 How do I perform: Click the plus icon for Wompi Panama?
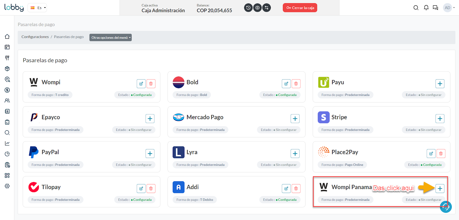click(x=440, y=188)
